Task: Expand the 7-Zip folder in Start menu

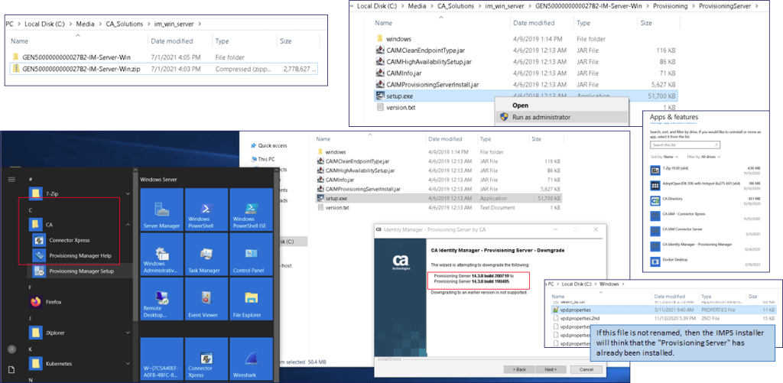Action: [128, 193]
